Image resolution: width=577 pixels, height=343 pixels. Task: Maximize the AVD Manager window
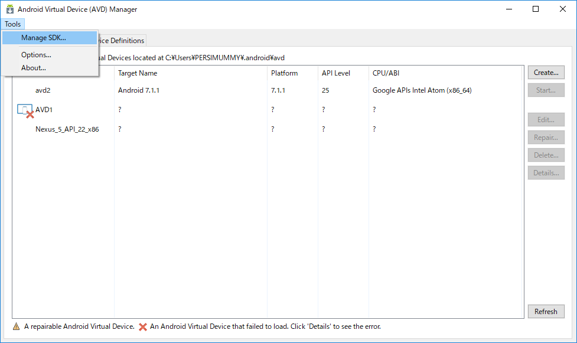point(536,9)
